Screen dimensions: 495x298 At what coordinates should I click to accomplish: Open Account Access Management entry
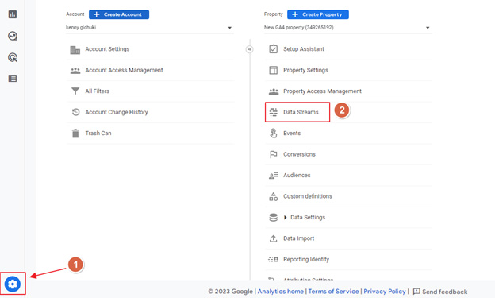(124, 70)
